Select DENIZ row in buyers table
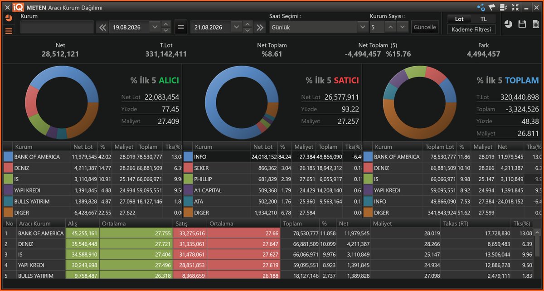Image resolution: width=544 pixels, height=291 pixels. 92,168
